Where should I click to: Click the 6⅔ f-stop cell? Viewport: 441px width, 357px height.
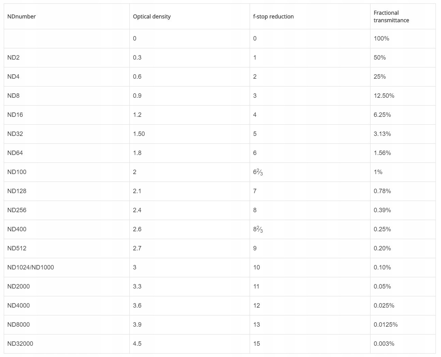[x=258, y=172]
